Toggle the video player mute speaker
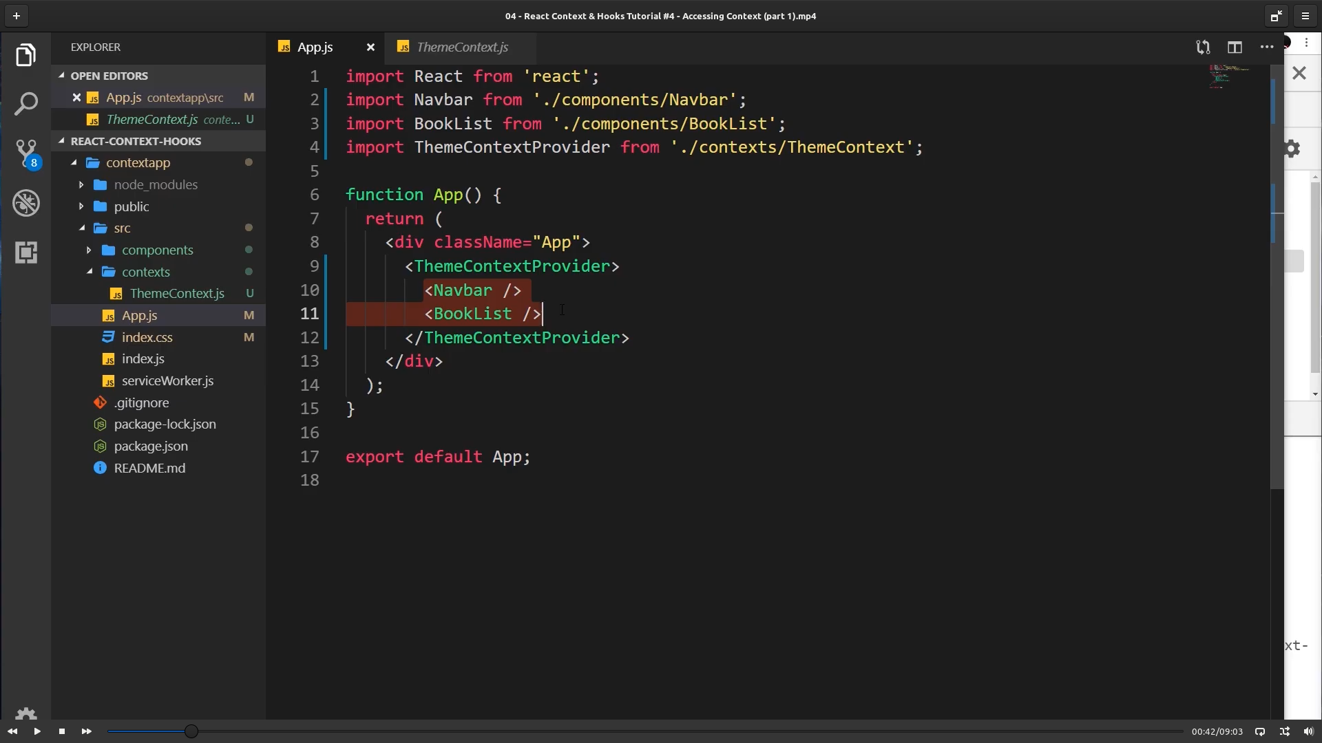Image resolution: width=1322 pixels, height=743 pixels. [x=1308, y=731]
